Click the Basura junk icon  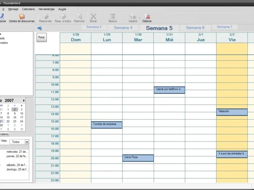(x=113, y=18)
